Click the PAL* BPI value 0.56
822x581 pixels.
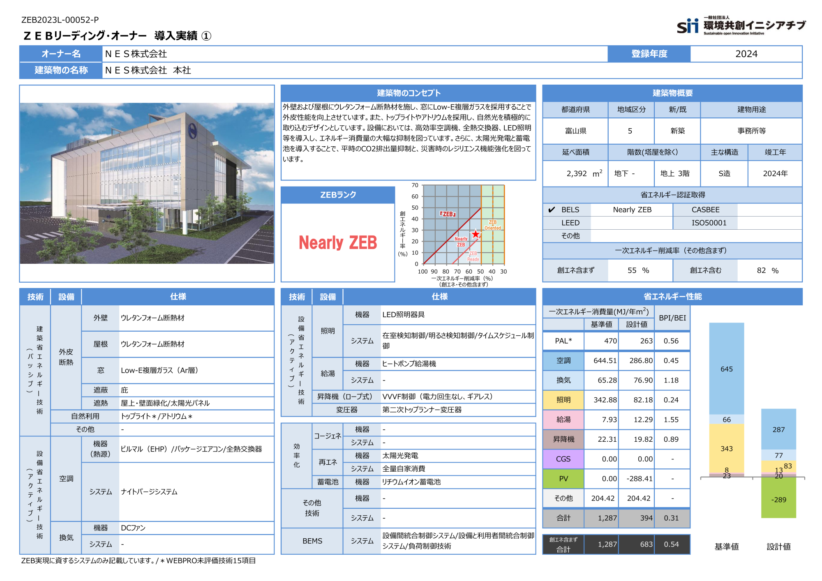click(671, 341)
